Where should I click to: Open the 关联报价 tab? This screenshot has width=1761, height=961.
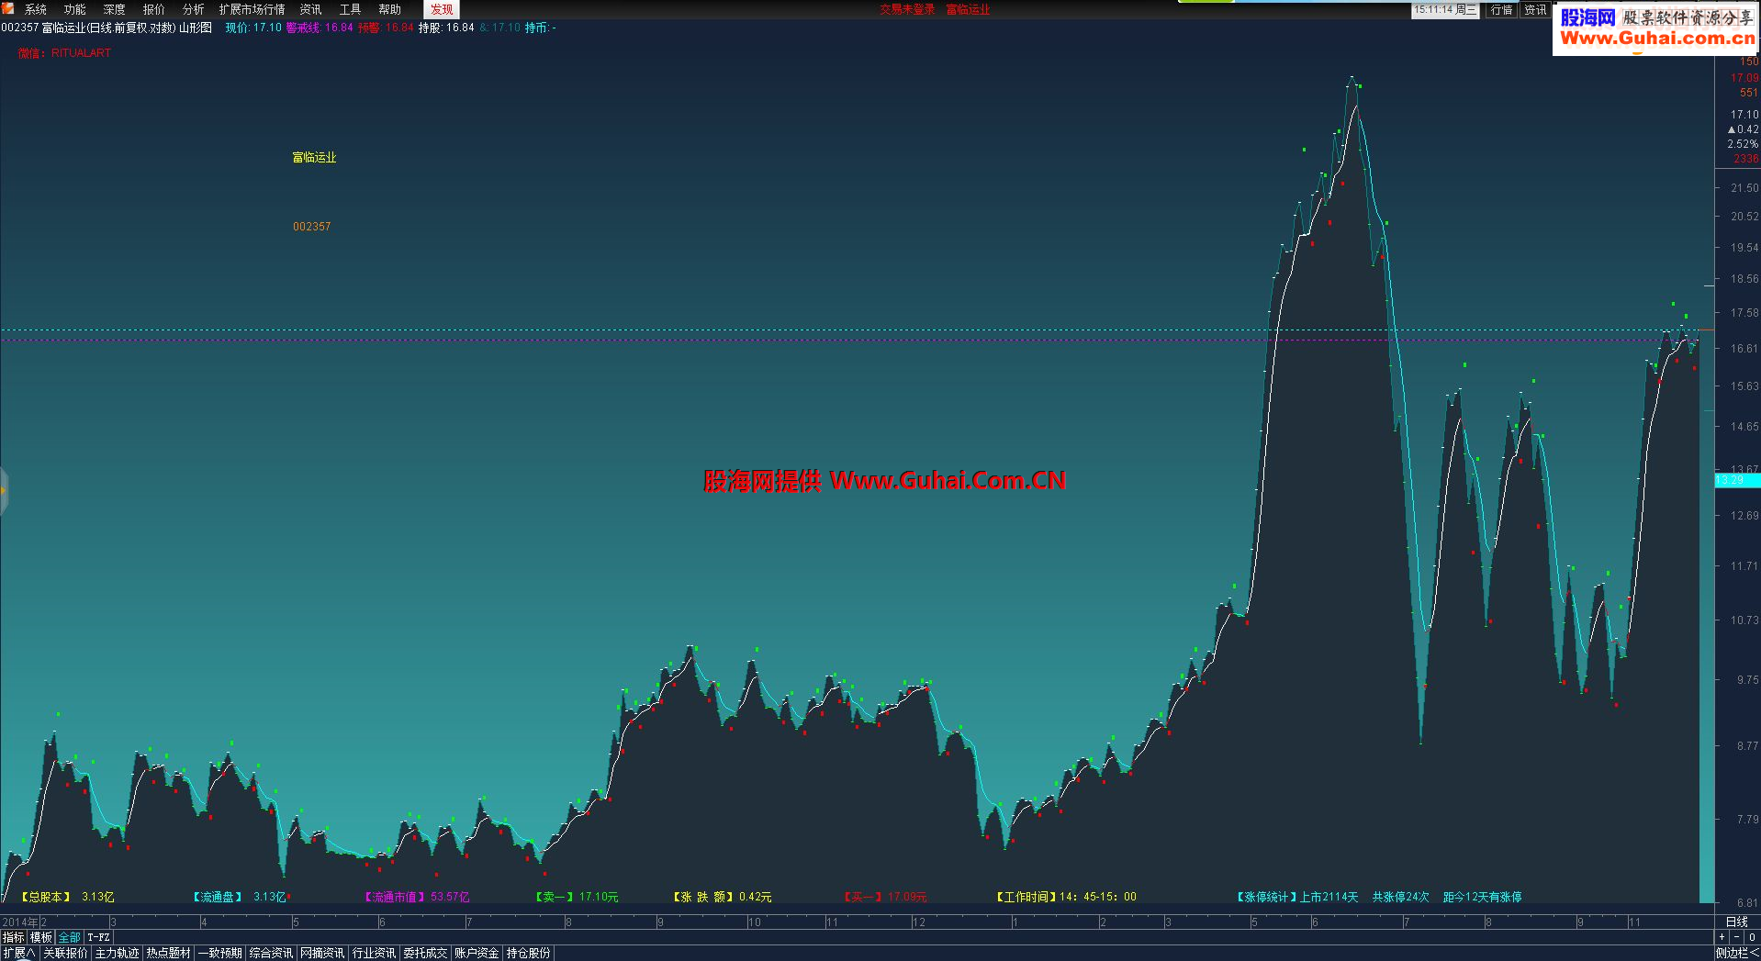(x=66, y=953)
